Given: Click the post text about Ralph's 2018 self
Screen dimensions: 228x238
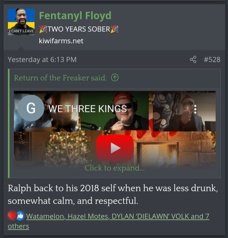Looking at the screenshot, I should click(x=113, y=195).
